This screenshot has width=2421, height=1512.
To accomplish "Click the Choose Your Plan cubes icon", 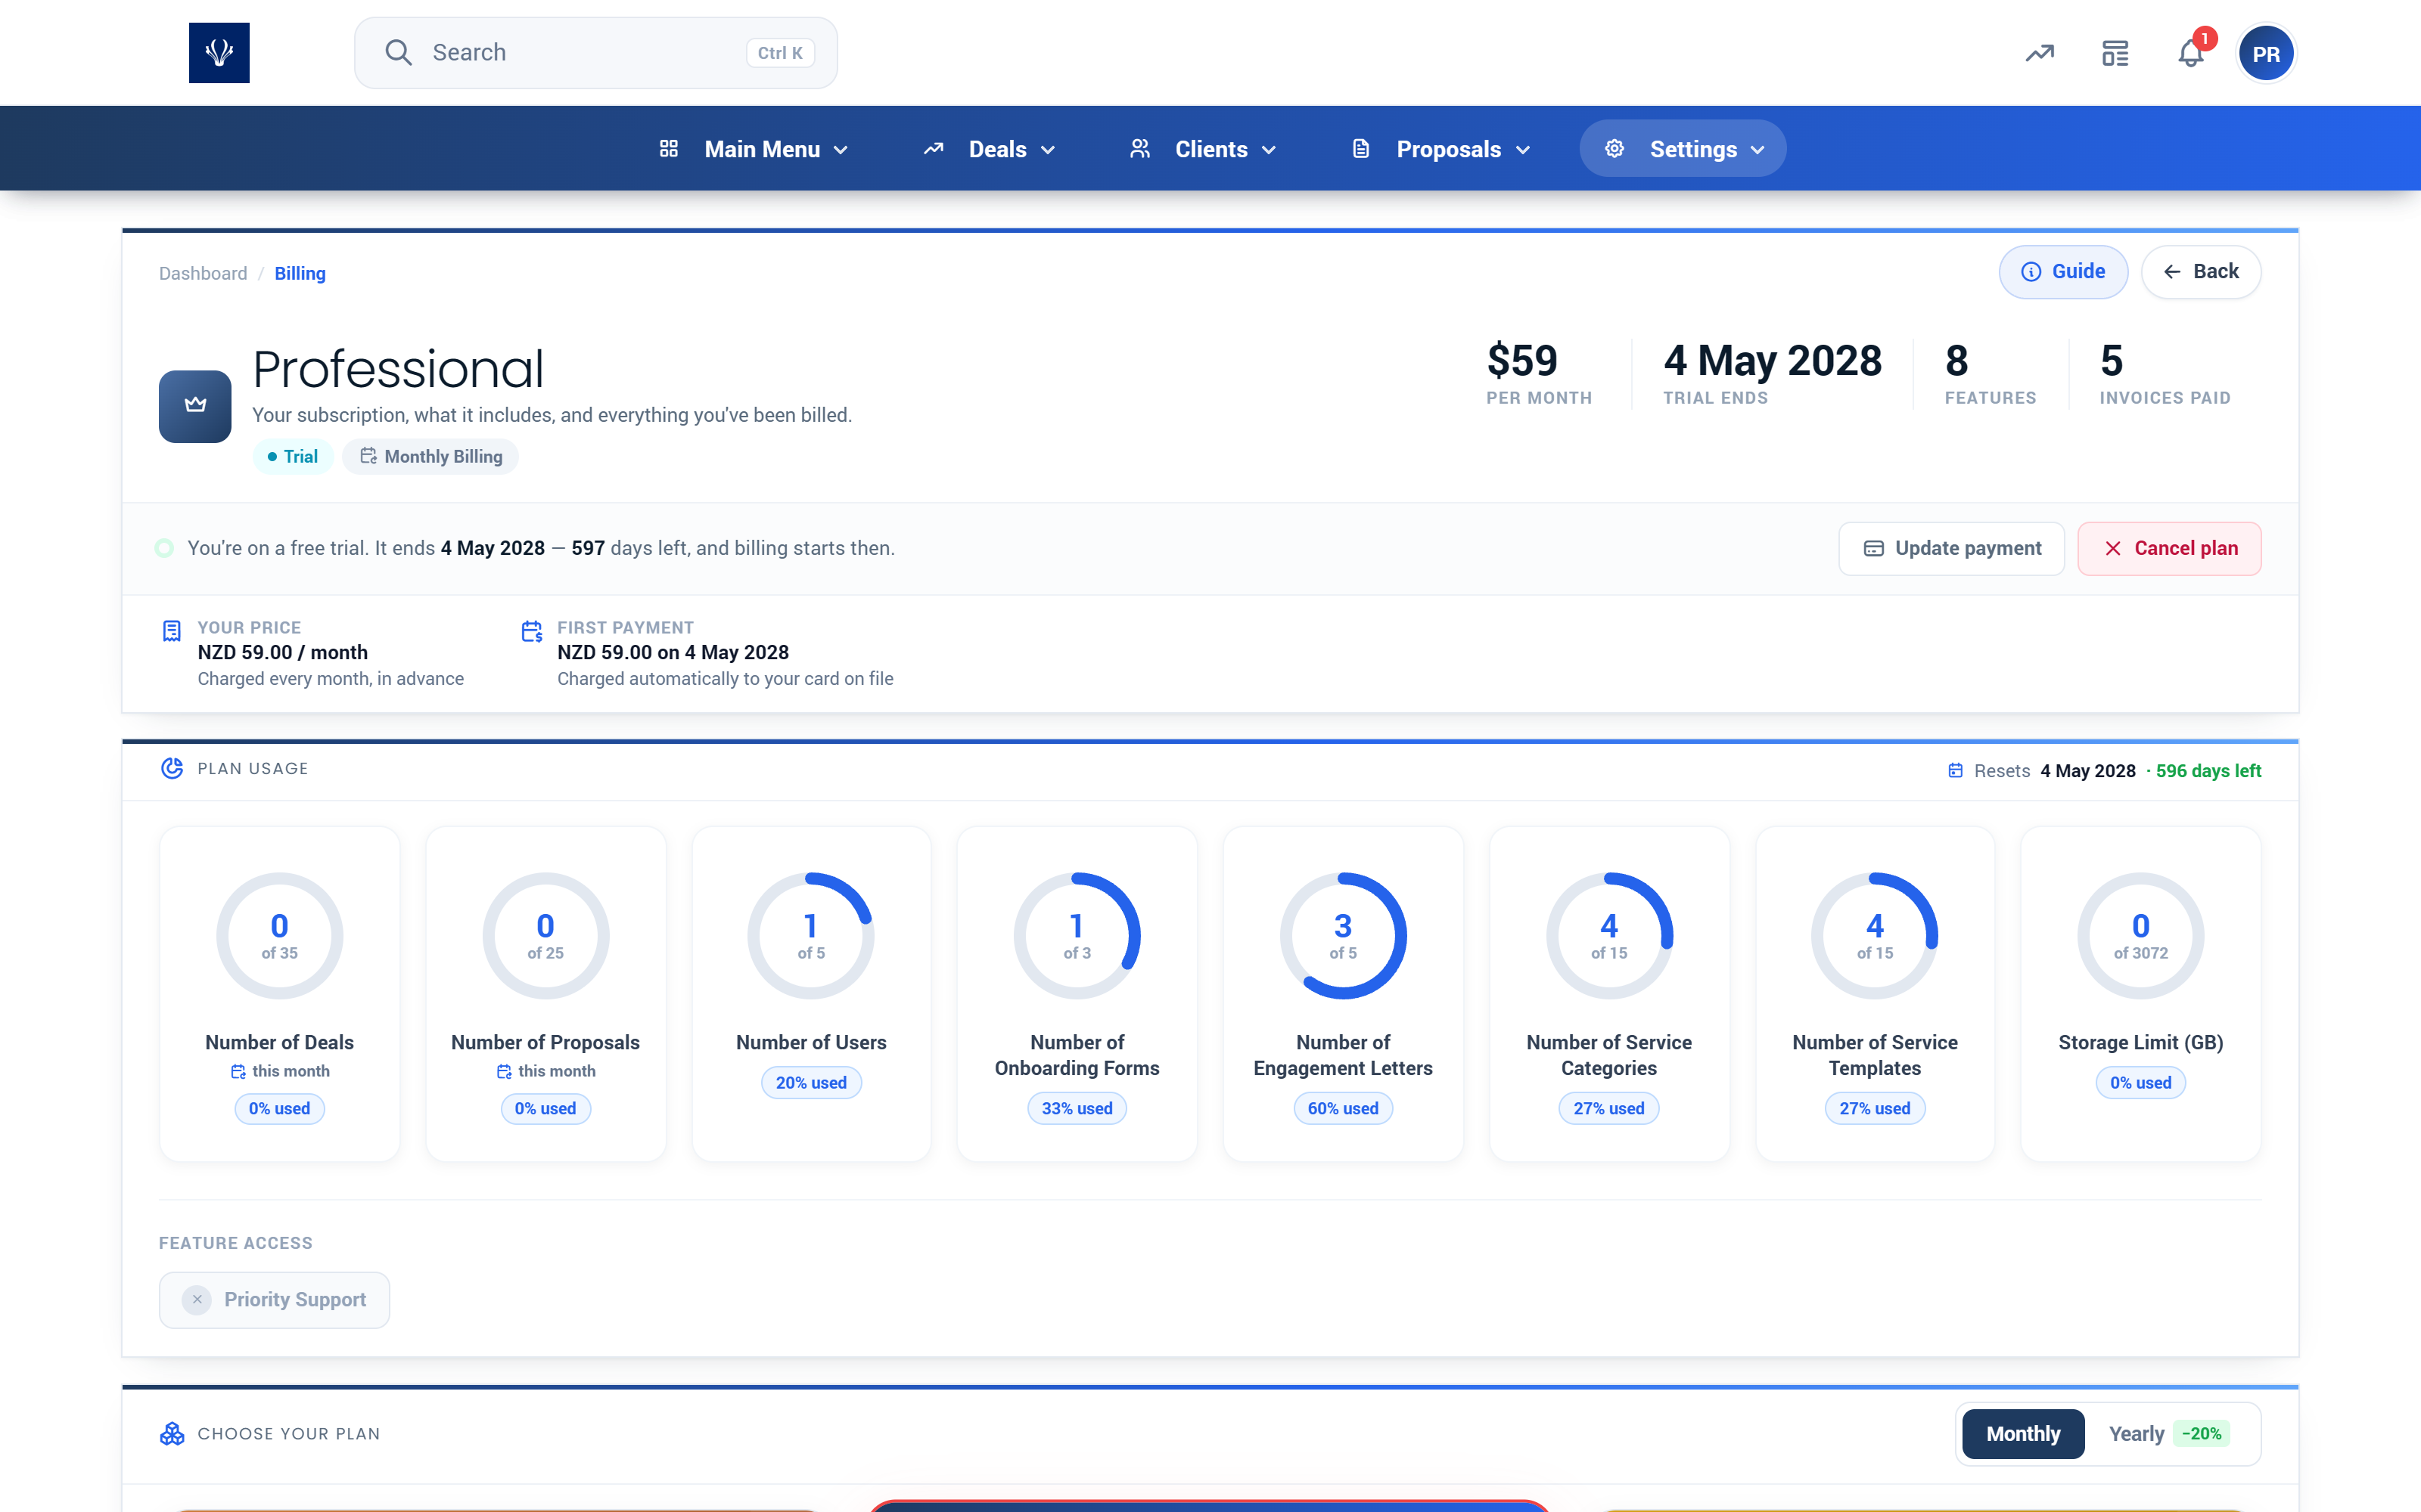I will 172,1433.
